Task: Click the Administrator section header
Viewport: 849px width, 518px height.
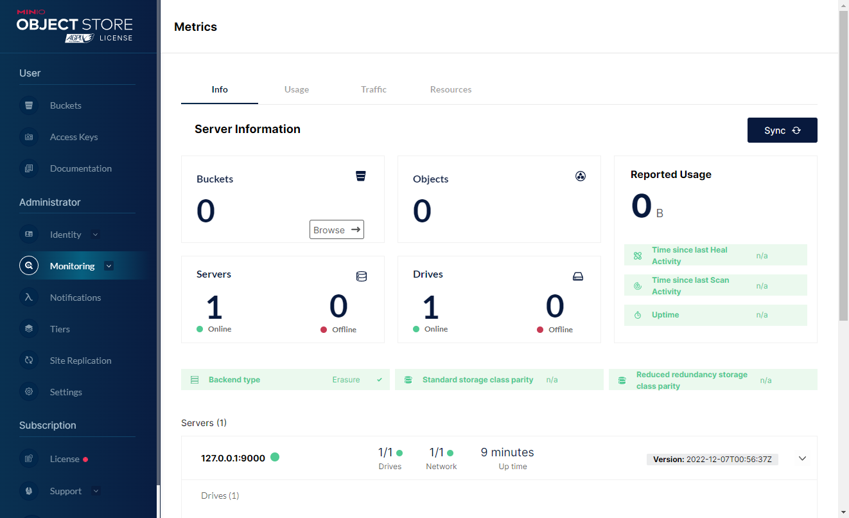Action: tap(50, 202)
